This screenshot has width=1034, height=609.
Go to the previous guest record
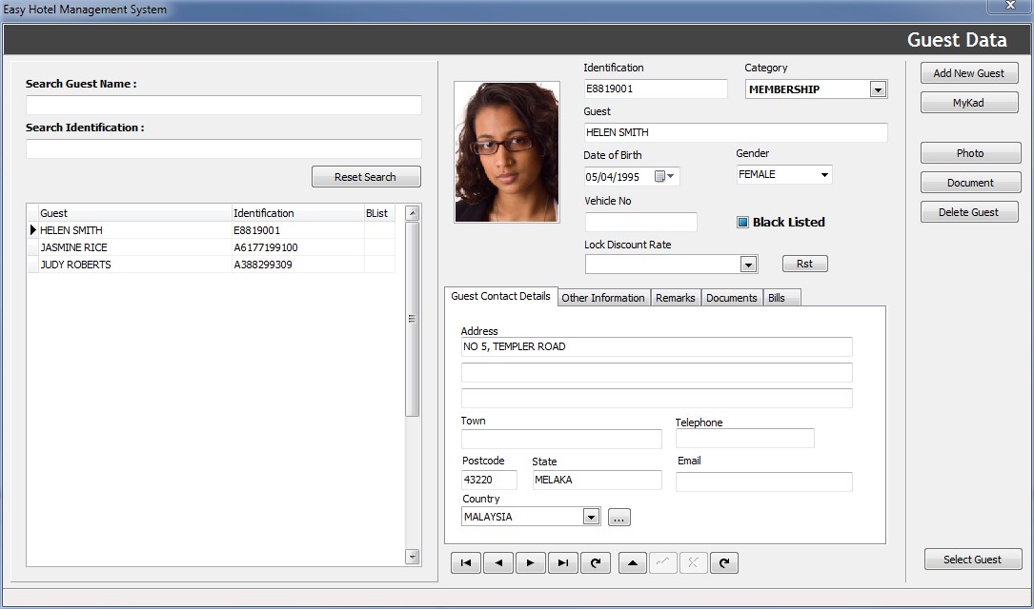pos(498,563)
